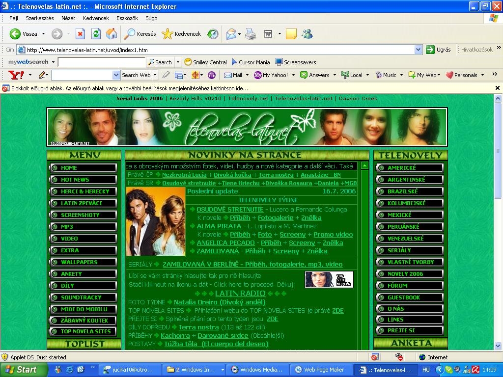Open the Eszközök menu
Viewport: 503px width, 377px height.
click(x=127, y=18)
